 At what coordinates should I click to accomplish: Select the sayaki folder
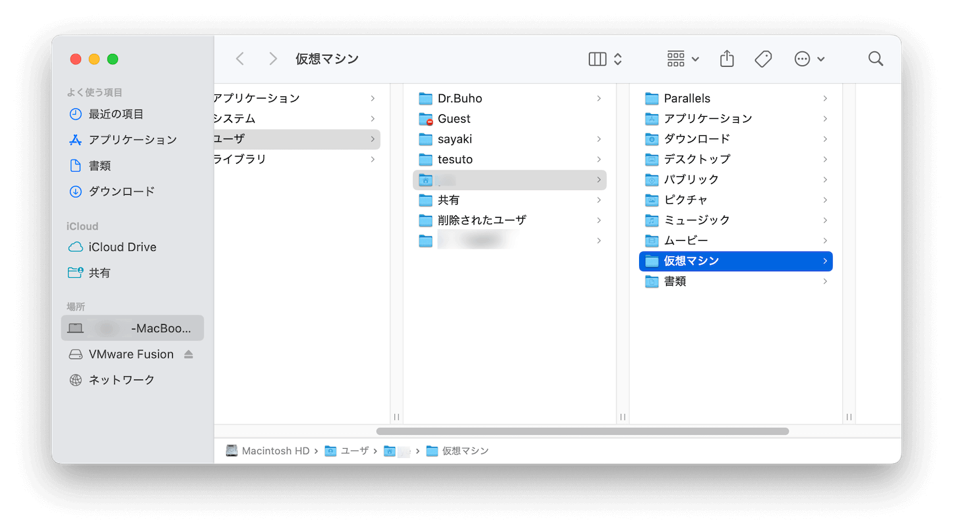coord(510,139)
